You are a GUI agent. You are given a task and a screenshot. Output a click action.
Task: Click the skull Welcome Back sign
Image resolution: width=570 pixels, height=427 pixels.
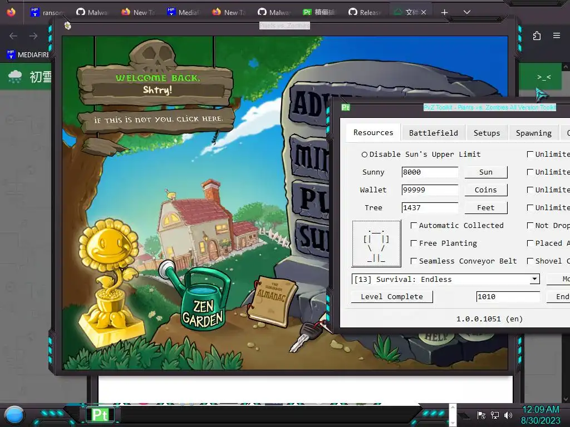click(156, 78)
